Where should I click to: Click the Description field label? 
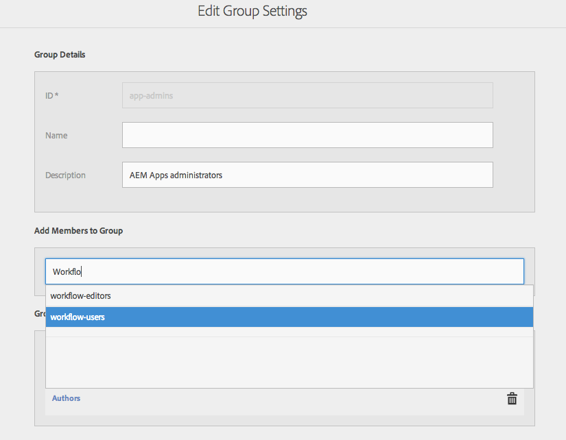[65, 175]
